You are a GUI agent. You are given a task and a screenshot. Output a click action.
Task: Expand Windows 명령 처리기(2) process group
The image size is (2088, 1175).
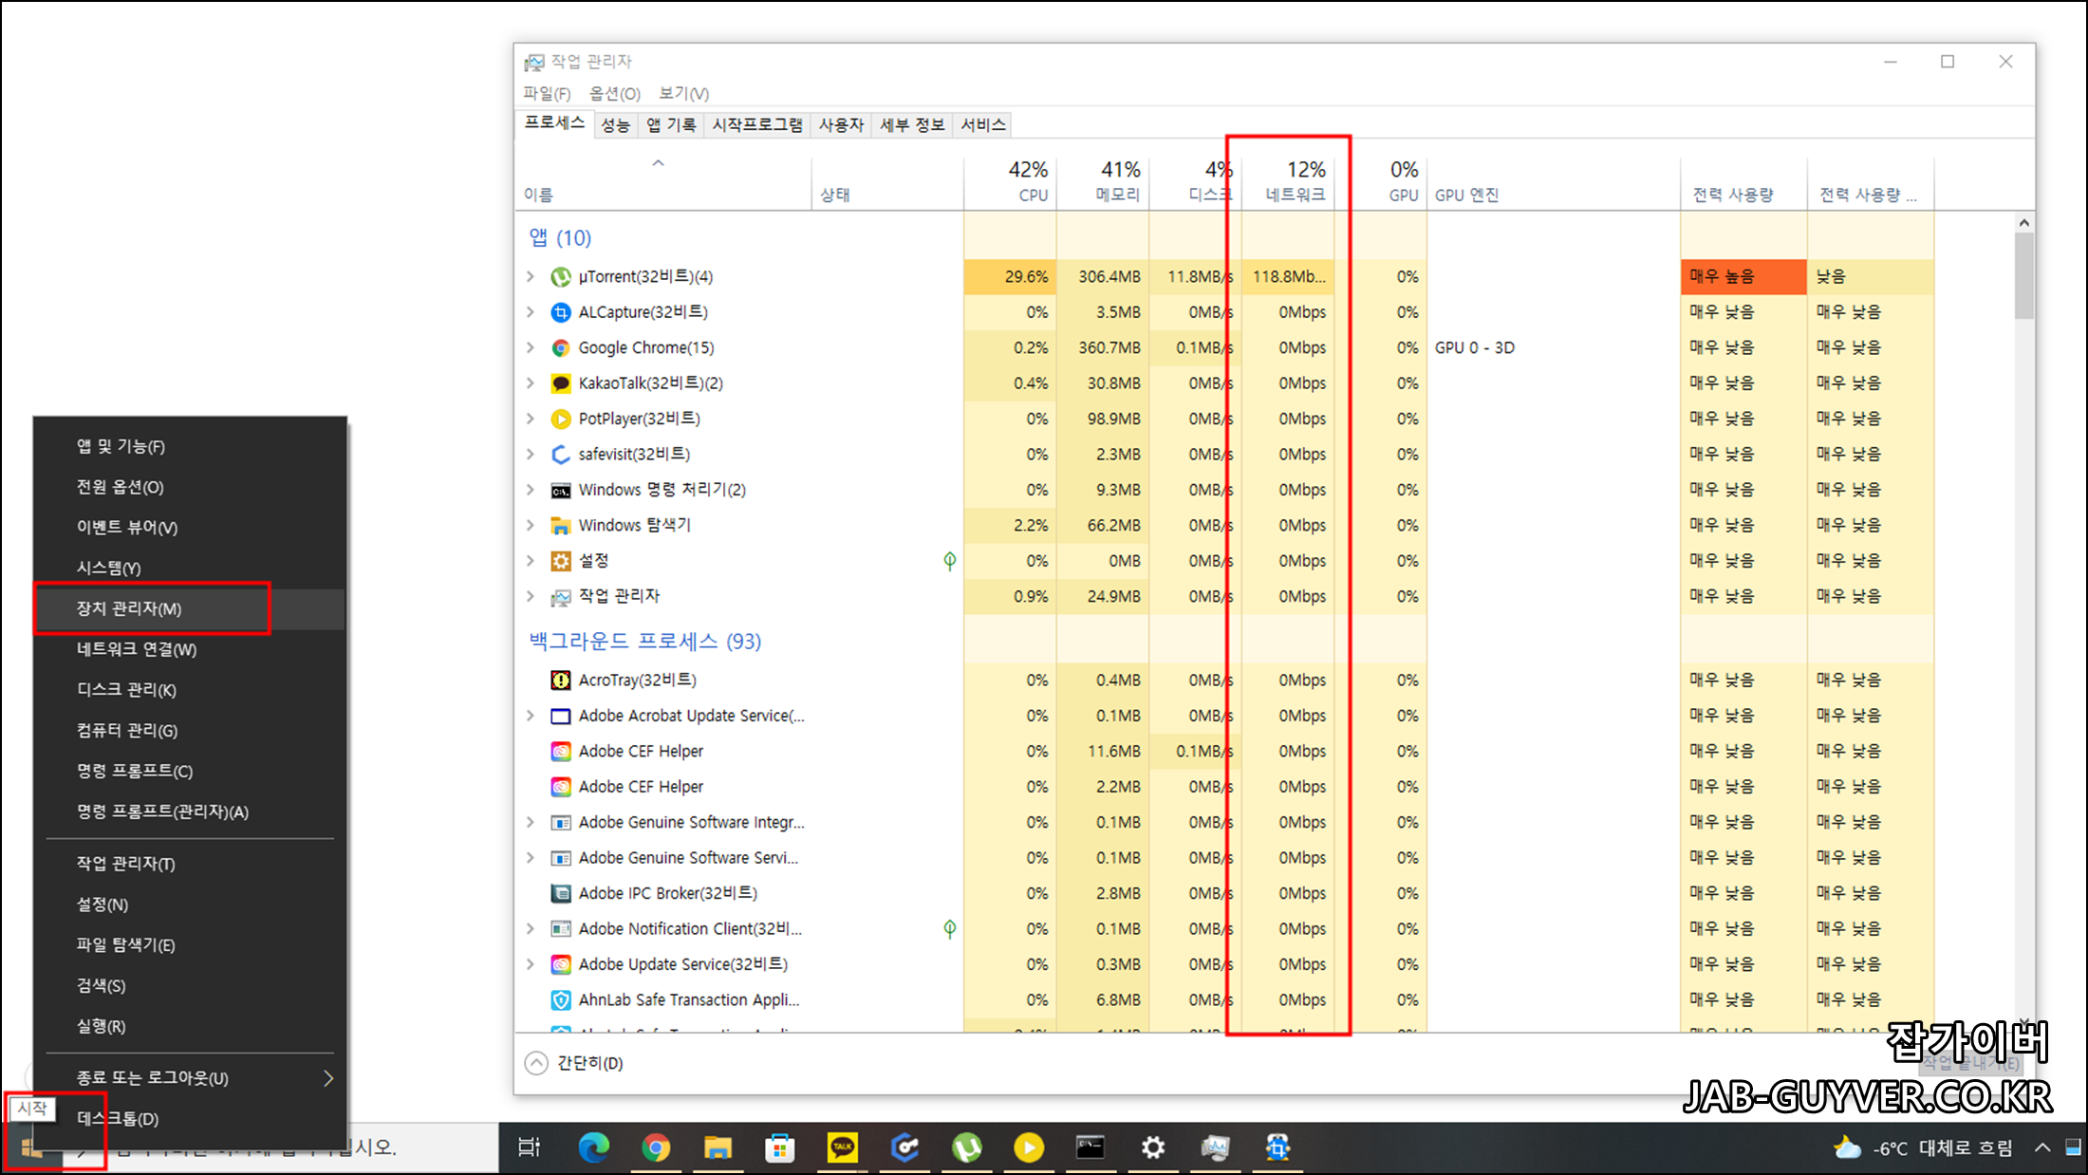pyautogui.click(x=531, y=490)
